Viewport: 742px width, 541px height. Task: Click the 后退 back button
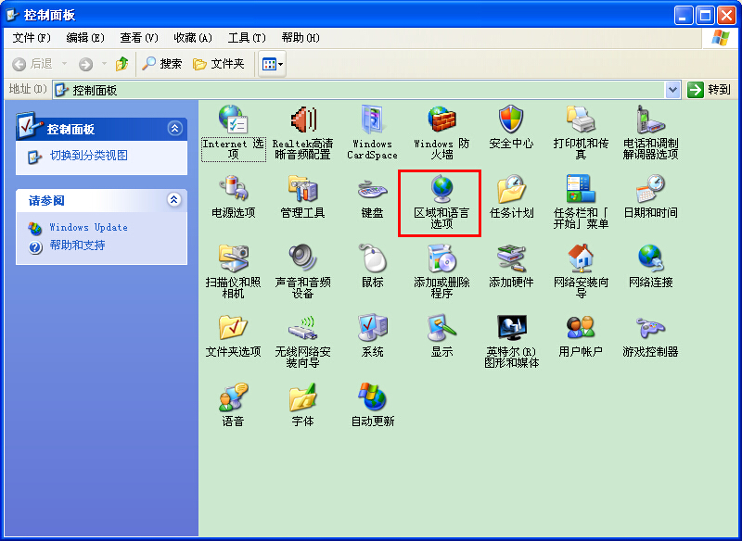click(x=32, y=64)
